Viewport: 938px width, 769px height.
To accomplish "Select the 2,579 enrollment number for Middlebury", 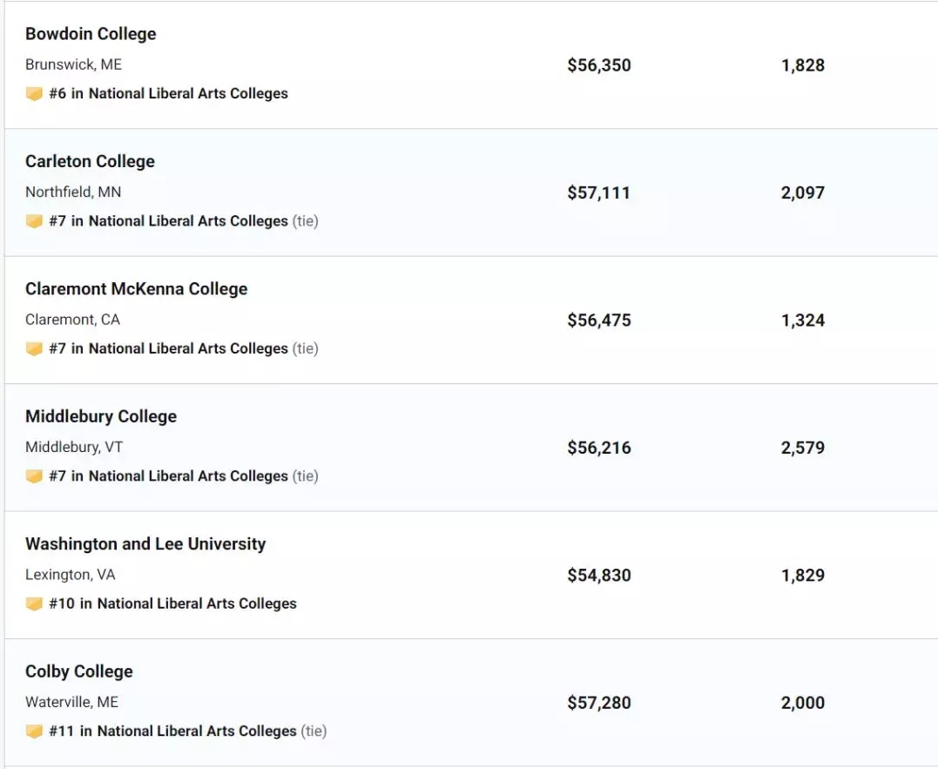I will tap(803, 448).
